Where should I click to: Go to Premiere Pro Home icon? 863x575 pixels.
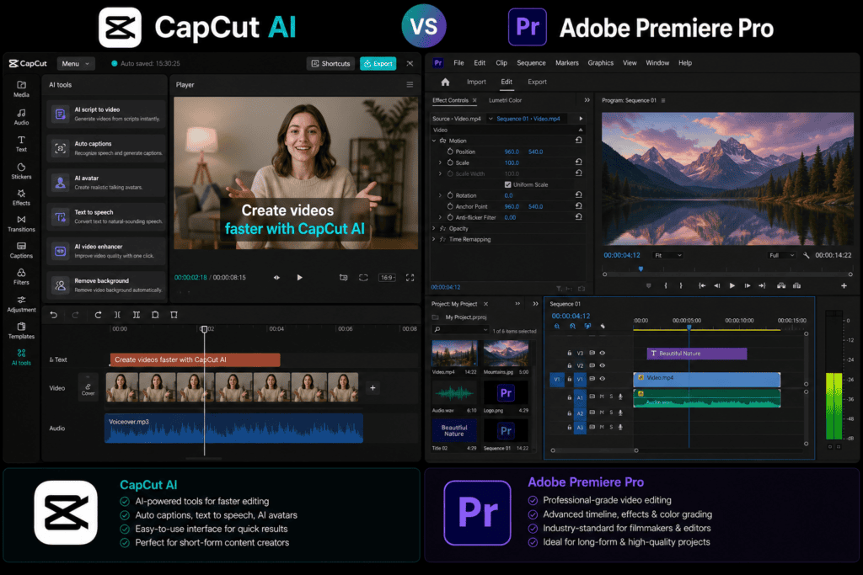[445, 82]
